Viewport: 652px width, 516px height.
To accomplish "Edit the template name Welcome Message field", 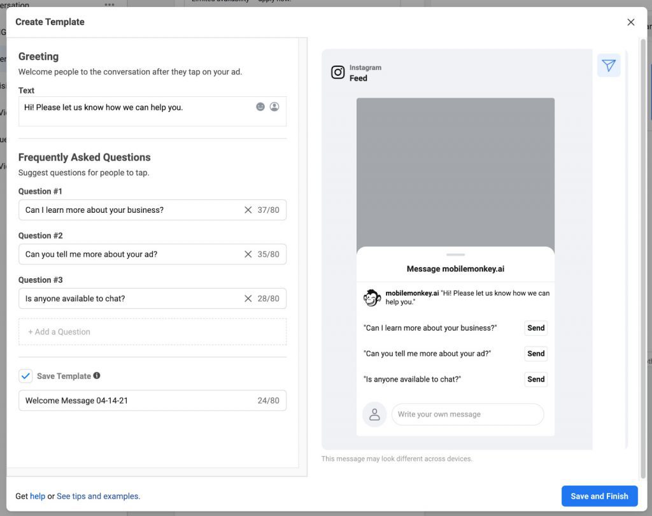I will click(x=153, y=401).
